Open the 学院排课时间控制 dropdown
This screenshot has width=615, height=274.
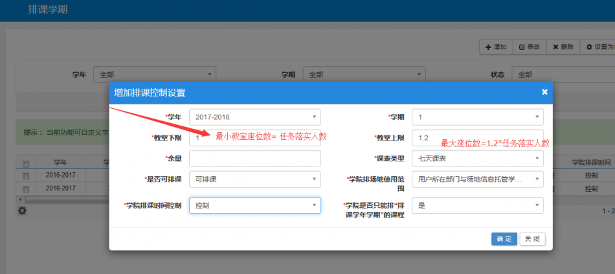tap(254, 205)
